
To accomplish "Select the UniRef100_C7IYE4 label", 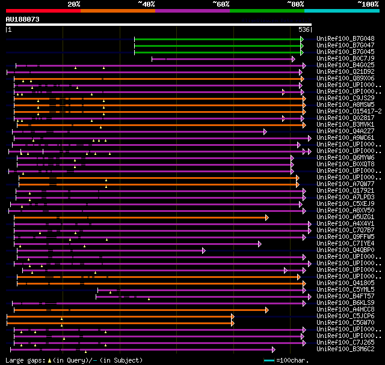I will point(345,244).
